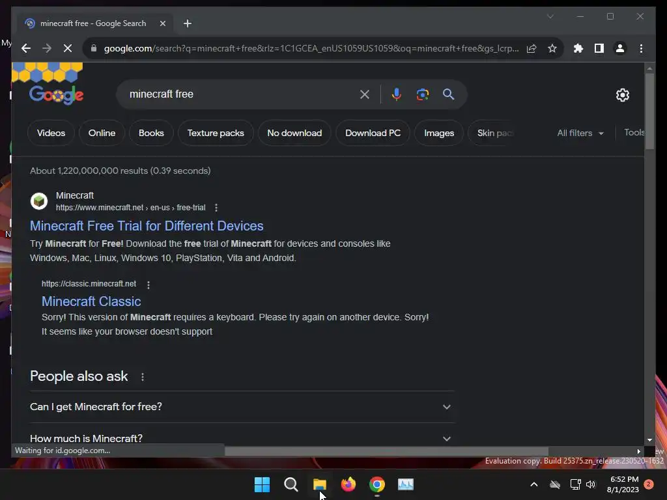Image resolution: width=667 pixels, height=500 pixels.
Task: Select the Texture packs filter
Action: coord(216,133)
